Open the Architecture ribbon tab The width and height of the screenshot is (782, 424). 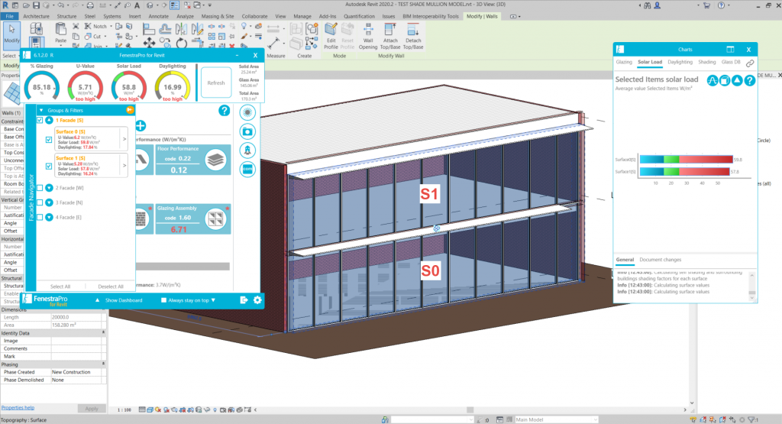pos(36,17)
